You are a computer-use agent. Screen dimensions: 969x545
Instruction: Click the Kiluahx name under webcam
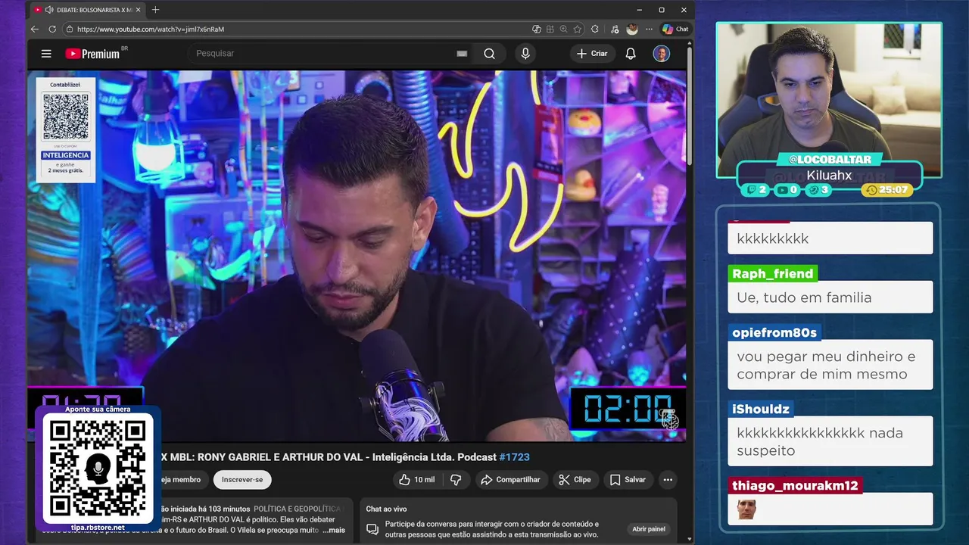829,176
